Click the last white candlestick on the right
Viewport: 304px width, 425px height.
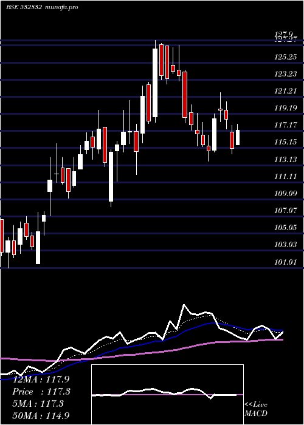point(238,137)
